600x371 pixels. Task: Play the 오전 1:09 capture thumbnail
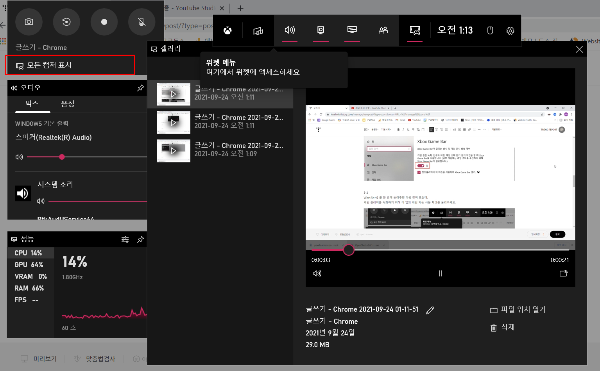pyautogui.click(x=174, y=151)
